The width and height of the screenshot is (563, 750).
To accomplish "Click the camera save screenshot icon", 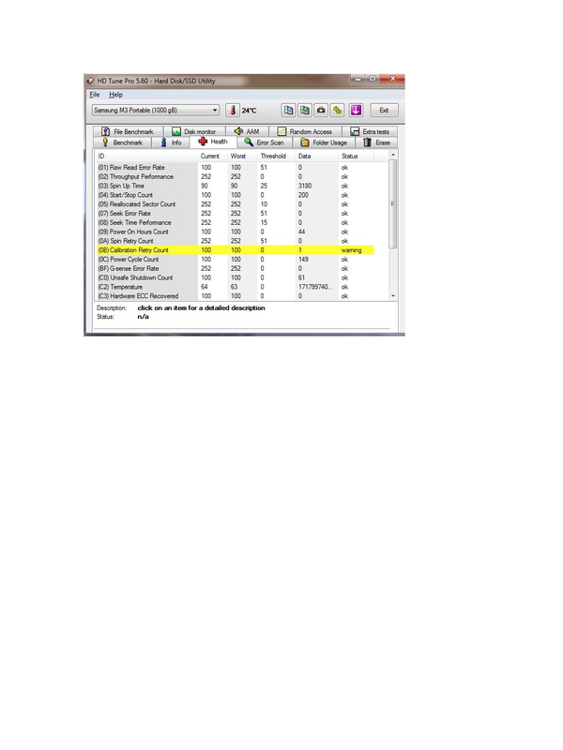I will point(321,110).
